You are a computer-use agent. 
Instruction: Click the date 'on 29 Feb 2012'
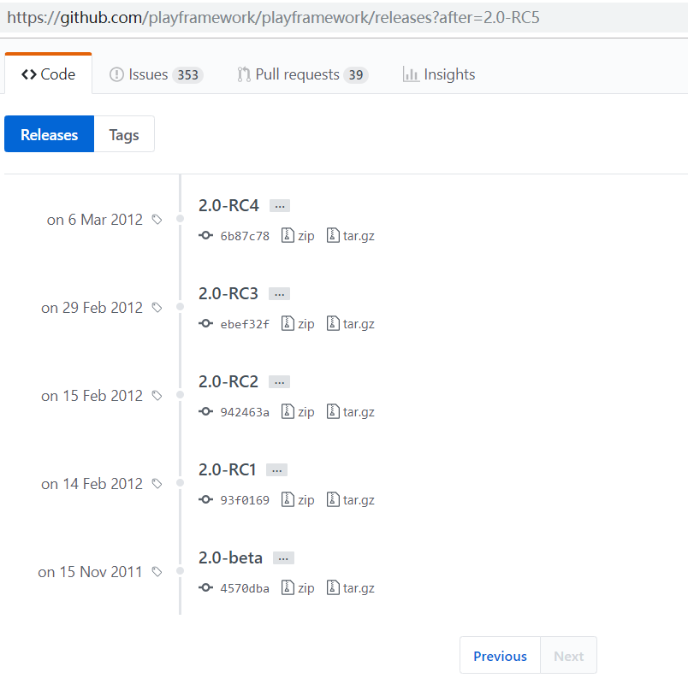(92, 307)
